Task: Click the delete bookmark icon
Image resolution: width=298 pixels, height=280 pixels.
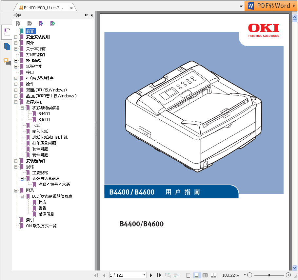Action: pos(18,24)
